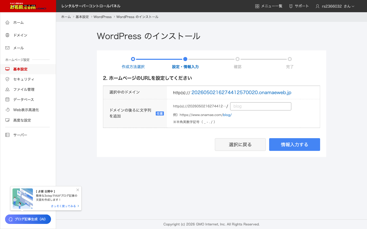This screenshot has height=229, width=367.
Task: Click the globe icon beside ドメイン
Action: (x=7, y=35)
